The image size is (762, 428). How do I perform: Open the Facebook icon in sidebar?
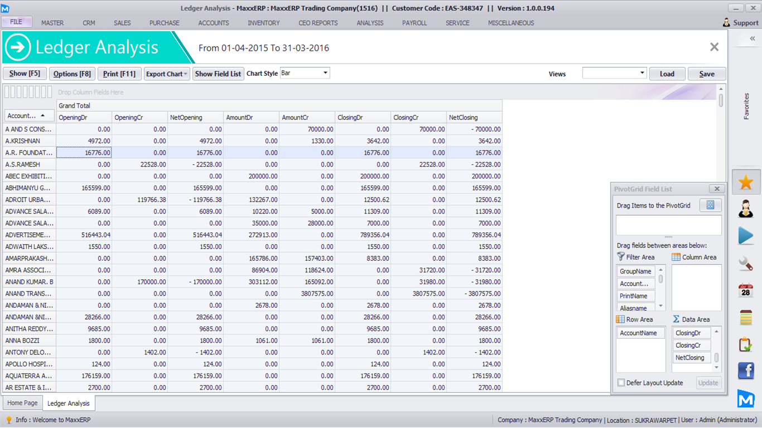pos(746,371)
